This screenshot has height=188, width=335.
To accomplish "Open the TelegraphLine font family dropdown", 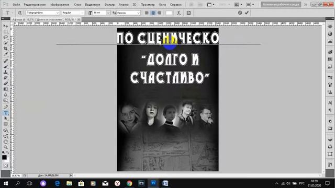I will [57, 13].
